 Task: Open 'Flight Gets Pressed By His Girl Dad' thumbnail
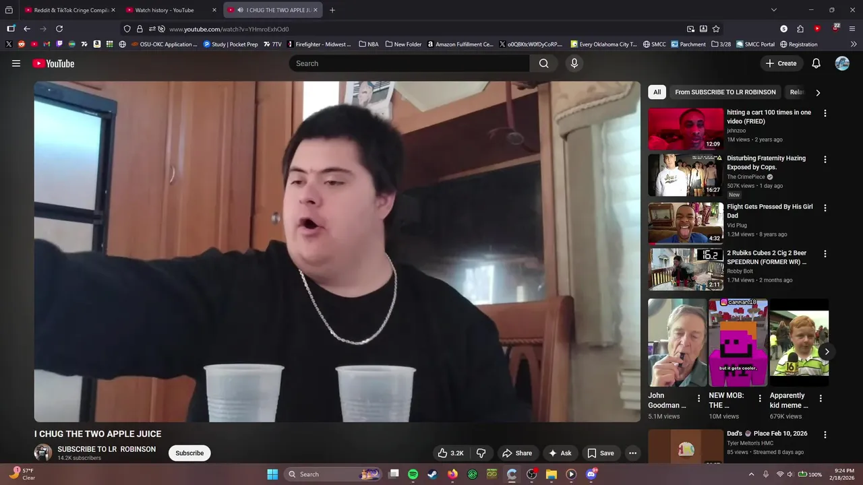[x=686, y=223]
